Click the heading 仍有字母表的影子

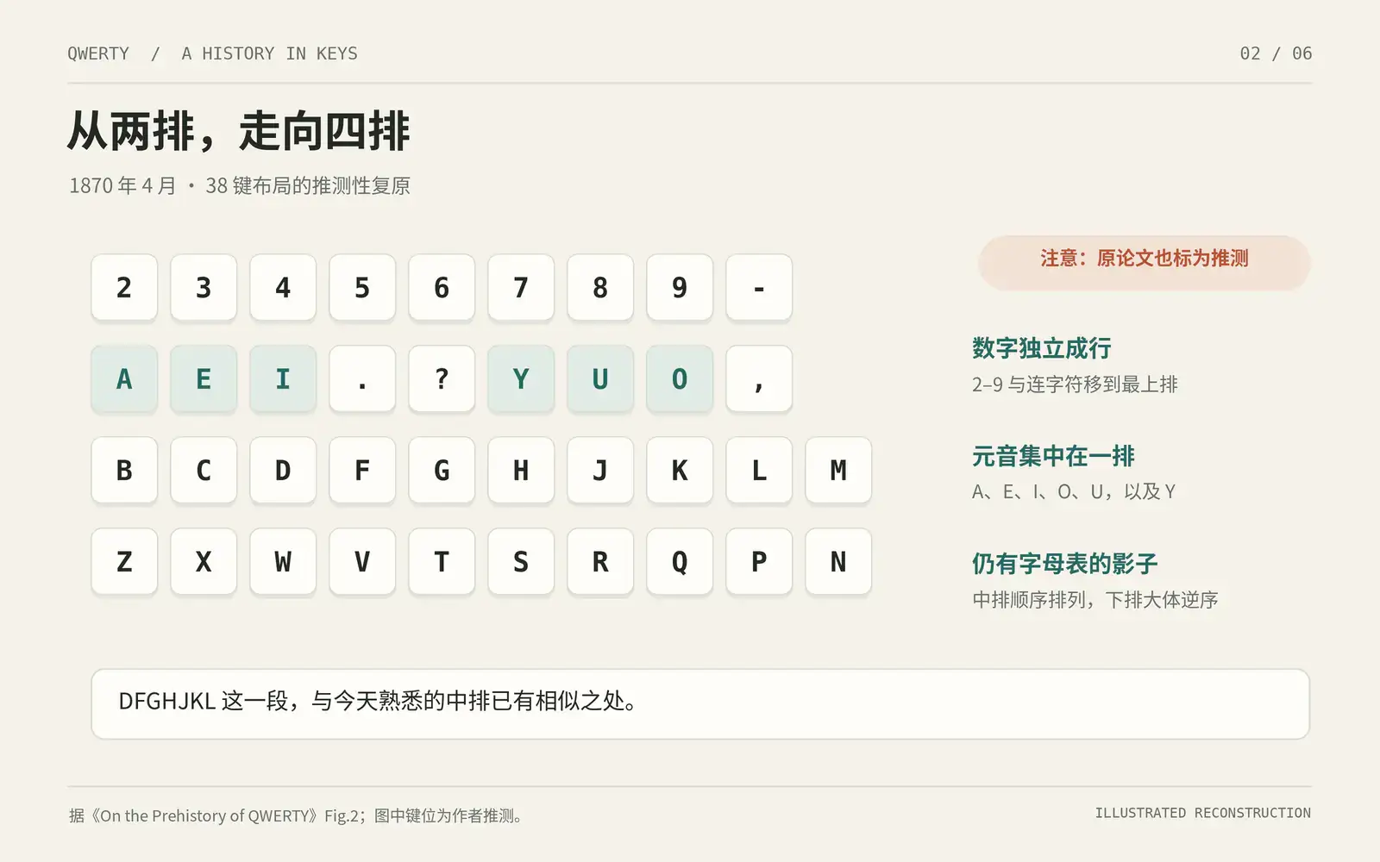point(1064,564)
